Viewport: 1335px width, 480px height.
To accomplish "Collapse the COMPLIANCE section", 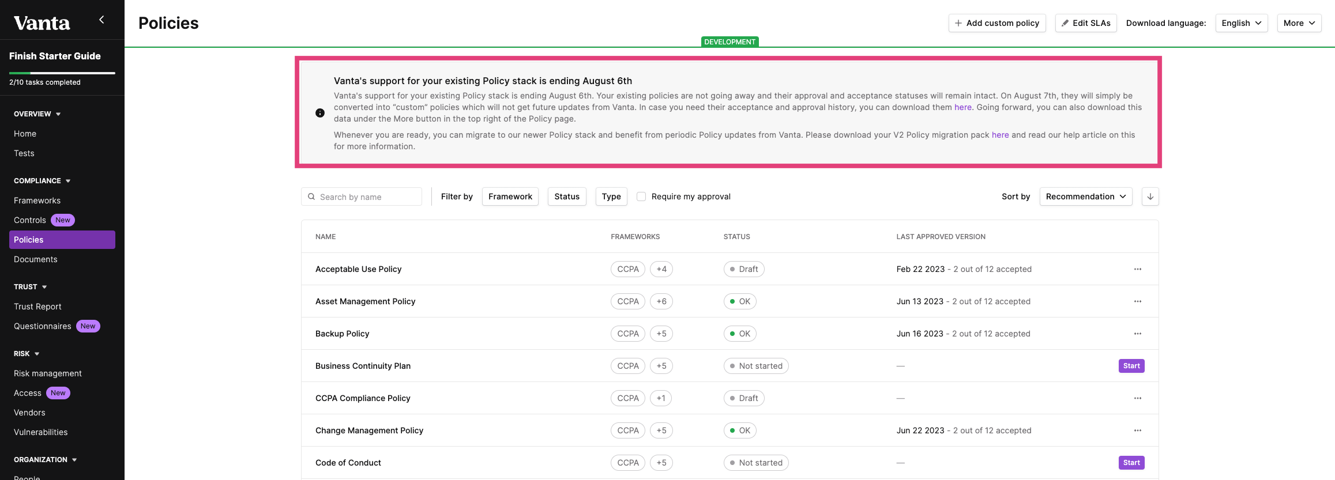I will pyautogui.click(x=42, y=181).
